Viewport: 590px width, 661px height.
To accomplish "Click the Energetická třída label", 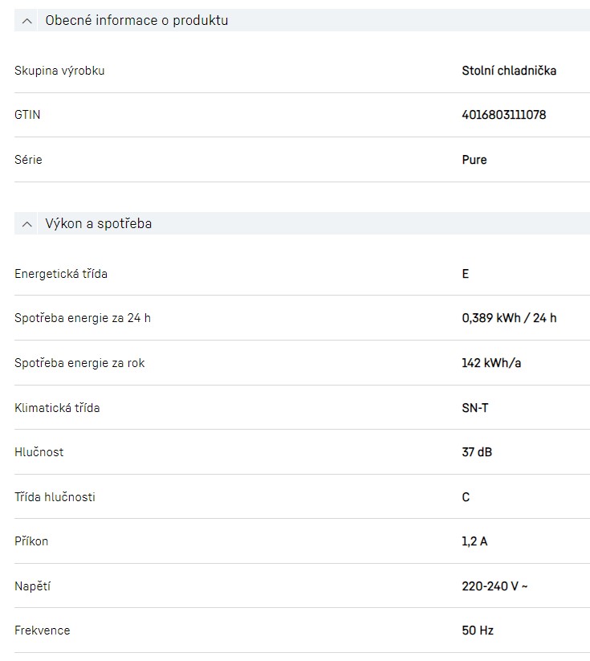I will point(61,274).
